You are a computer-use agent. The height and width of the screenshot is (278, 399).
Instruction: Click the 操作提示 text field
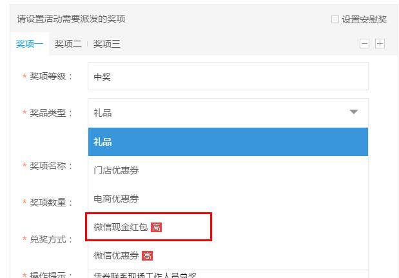tap(228, 274)
